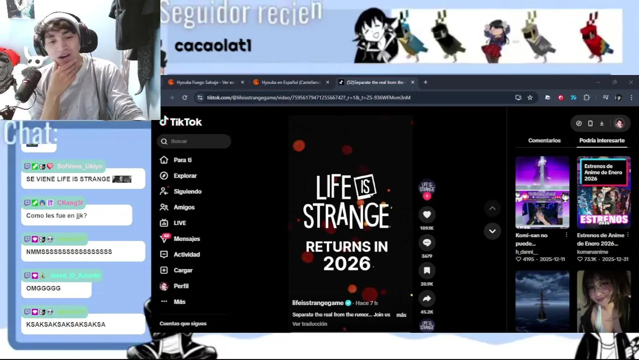Open Cargar upload page
This screenshot has height=360, width=639.
pyautogui.click(x=176, y=270)
